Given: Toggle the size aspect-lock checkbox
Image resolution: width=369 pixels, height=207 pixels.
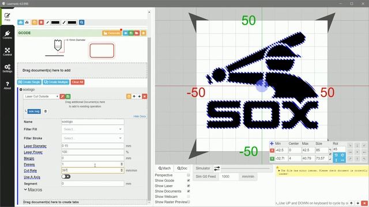Looking at the screenshot, I should coord(330,154).
